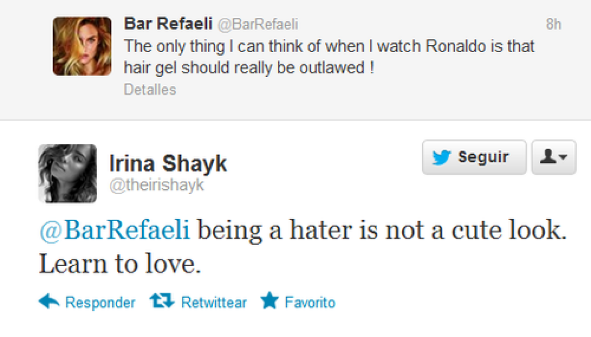Open the @BarRefaeli mention in reply
Image resolution: width=591 pixels, height=337 pixels.
pyautogui.click(x=114, y=232)
